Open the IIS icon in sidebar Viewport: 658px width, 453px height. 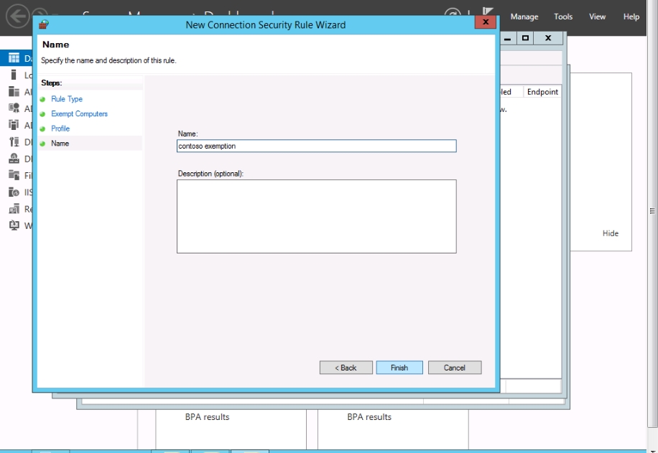(14, 192)
